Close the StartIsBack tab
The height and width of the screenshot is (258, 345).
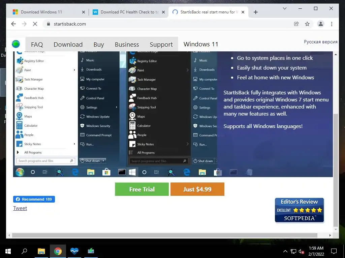point(243,12)
